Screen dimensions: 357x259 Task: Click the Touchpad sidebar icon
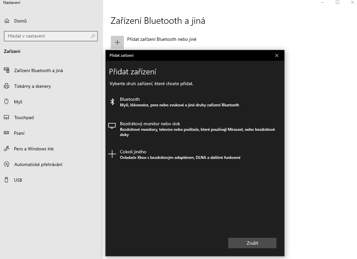(7, 117)
